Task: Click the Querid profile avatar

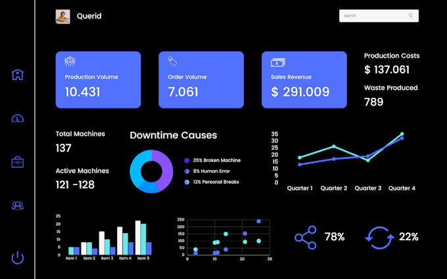Action: (62, 16)
